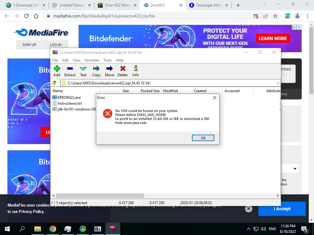Click the Add toolbar icon in 7-Zip
This screenshot has height=235, width=314.
(x=57, y=71)
